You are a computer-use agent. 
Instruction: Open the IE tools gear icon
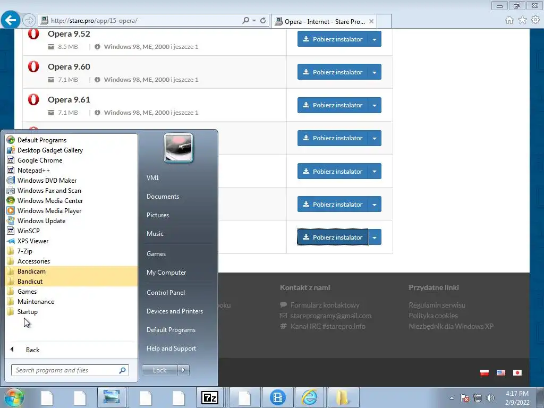[x=535, y=20]
